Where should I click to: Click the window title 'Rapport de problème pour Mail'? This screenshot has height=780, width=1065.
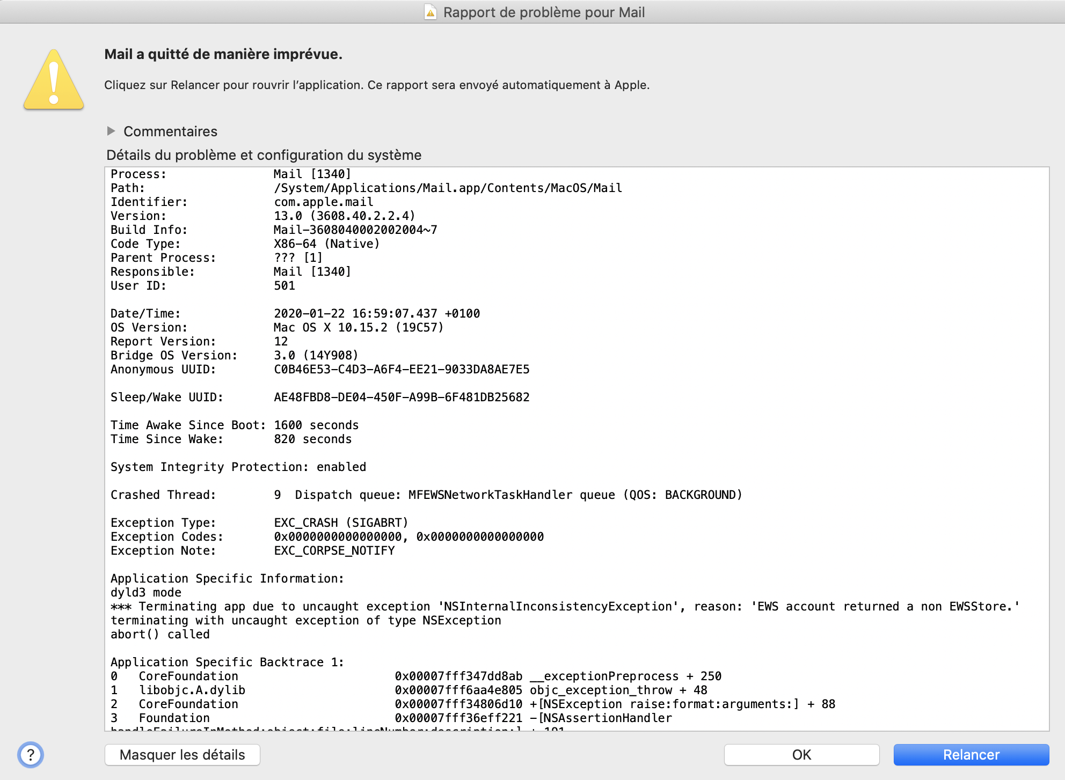tap(543, 12)
